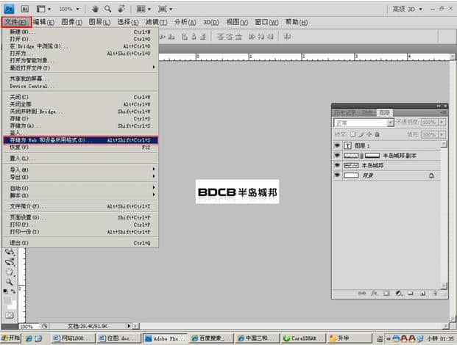Select the Hand tool in the top bar
The width and height of the screenshot is (457, 345).
95,9
